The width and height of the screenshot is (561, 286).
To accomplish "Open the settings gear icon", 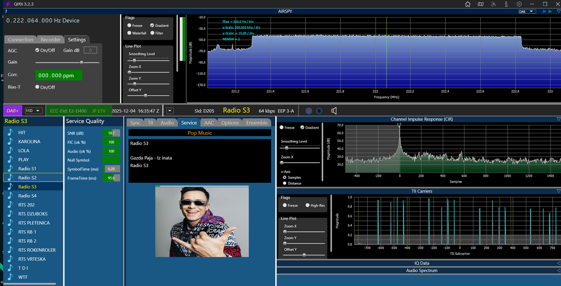I will coord(519,4).
